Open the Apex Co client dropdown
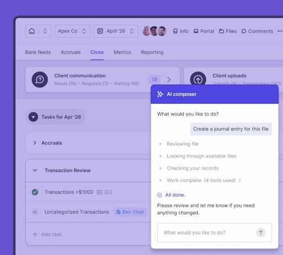This screenshot has width=283, height=255. click(x=73, y=31)
